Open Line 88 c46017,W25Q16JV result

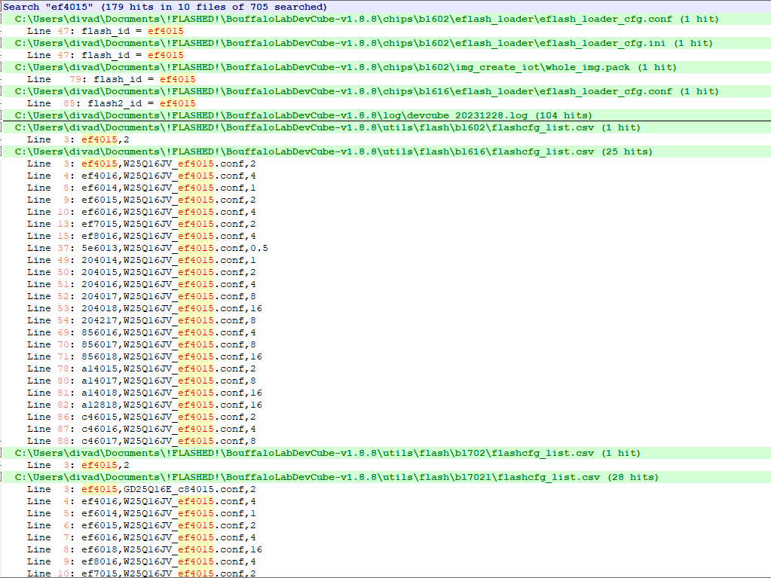pyautogui.click(x=142, y=440)
